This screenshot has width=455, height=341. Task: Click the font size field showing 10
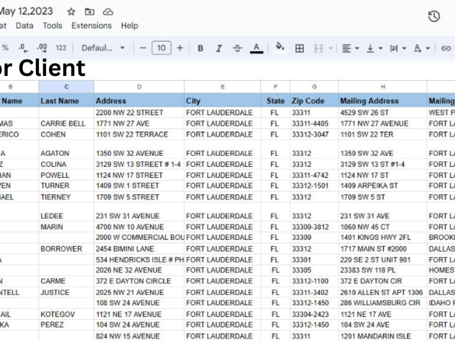[x=162, y=48]
